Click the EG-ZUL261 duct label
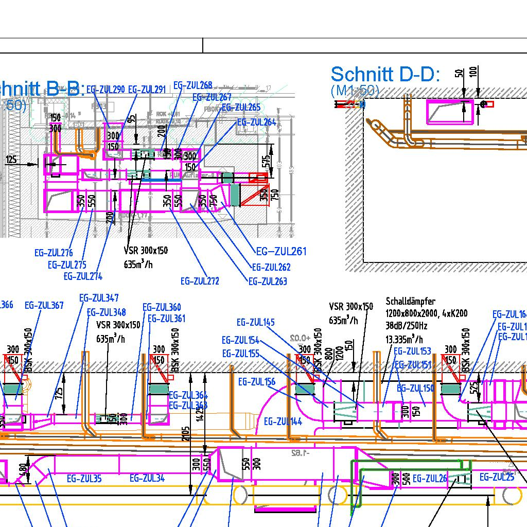The width and height of the screenshot is (527, 527). tap(281, 251)
